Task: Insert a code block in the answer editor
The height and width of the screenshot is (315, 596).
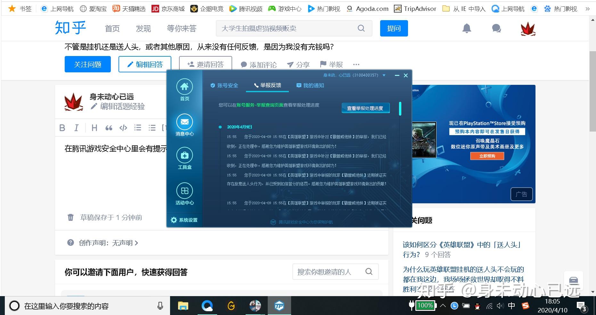Action: (123, 128)
